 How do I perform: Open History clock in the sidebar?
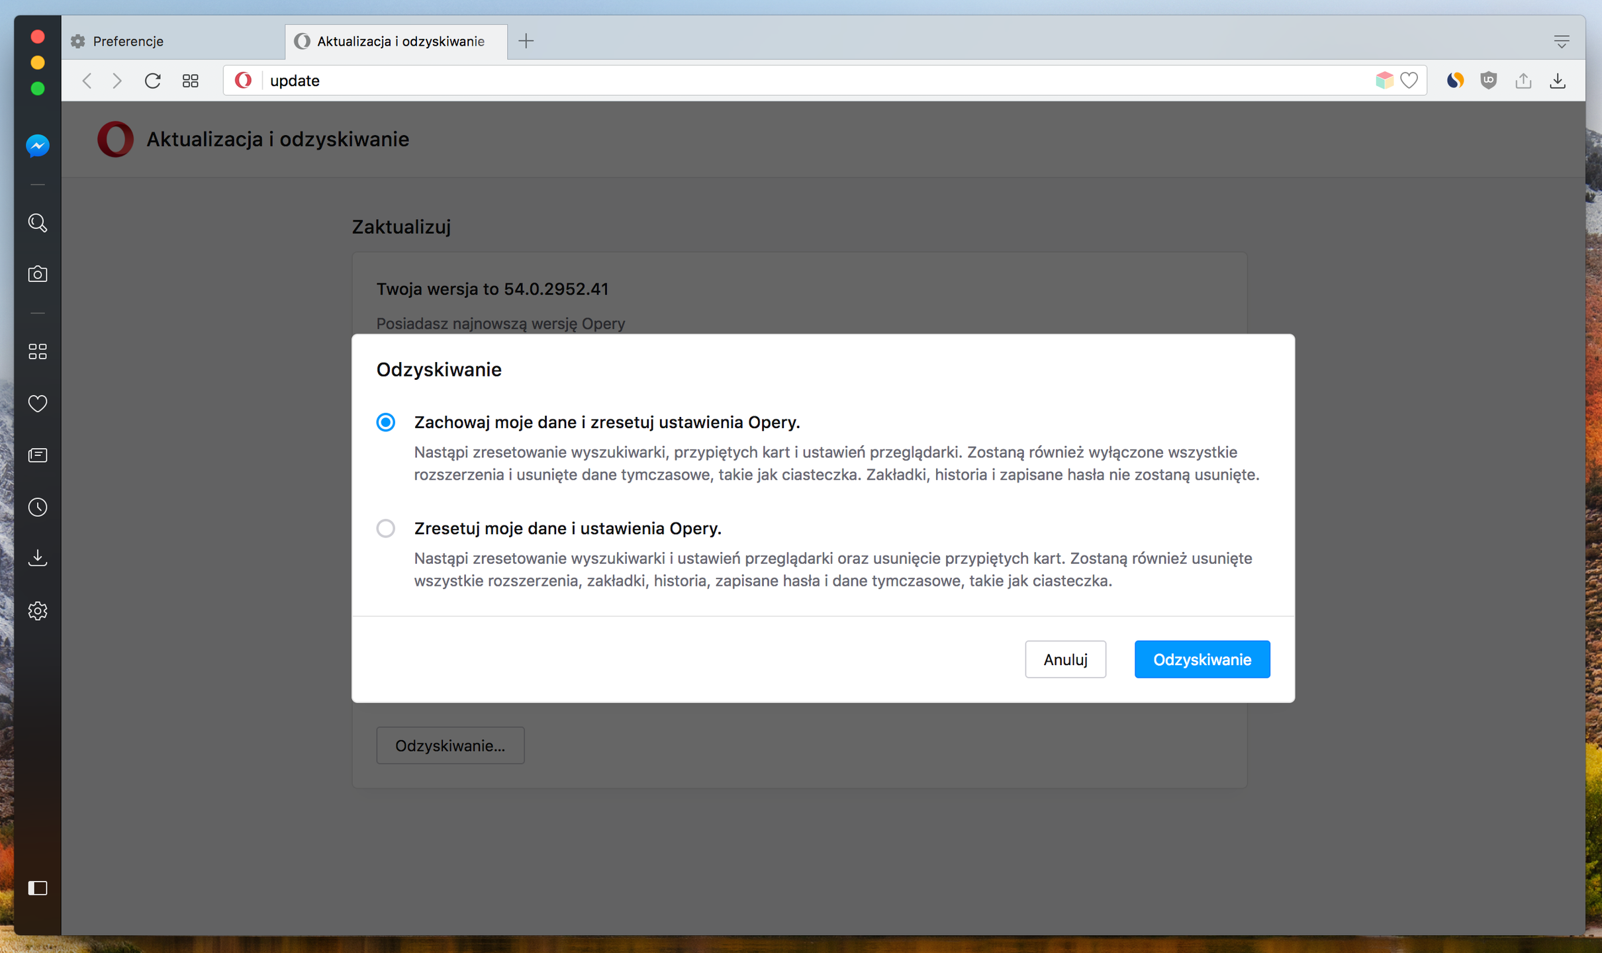(x=38, y=508)
